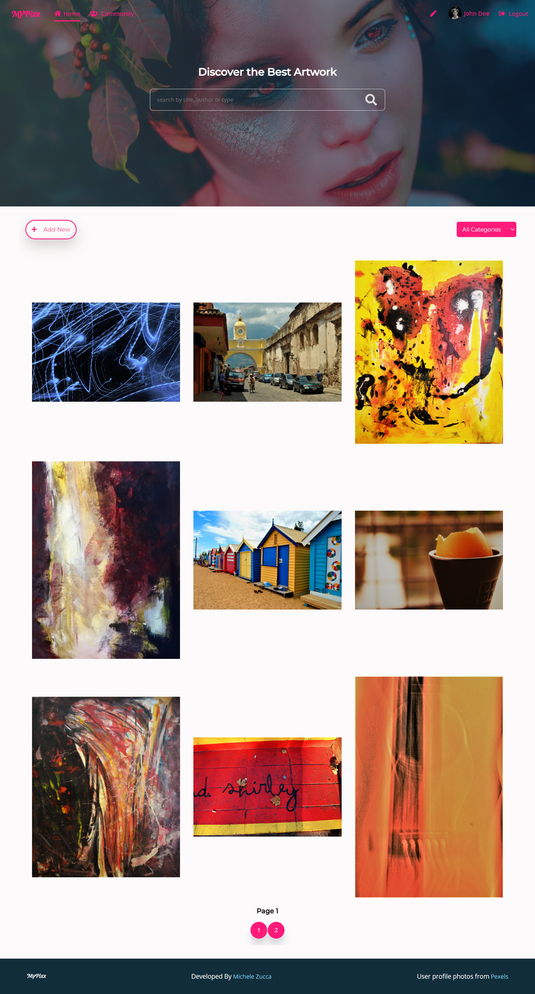The image size is (535, 994).
Task: Select the colorful beach huts thumbnail
Action: tap(267, 559)
